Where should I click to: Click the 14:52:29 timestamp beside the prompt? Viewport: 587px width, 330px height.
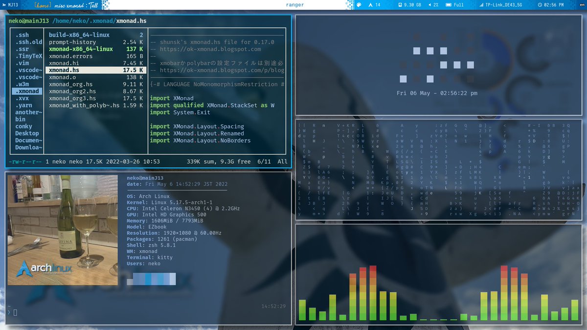pyautogui.click(x=273, y=306)
